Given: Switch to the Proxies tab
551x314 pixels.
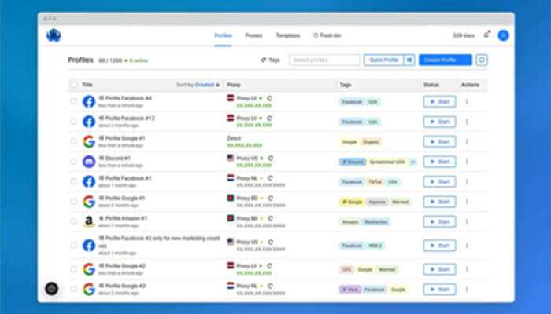Looking at the screenshot, I should (x=253, y=35).
